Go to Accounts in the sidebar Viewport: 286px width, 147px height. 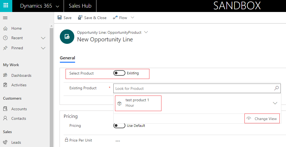(19, 109)
